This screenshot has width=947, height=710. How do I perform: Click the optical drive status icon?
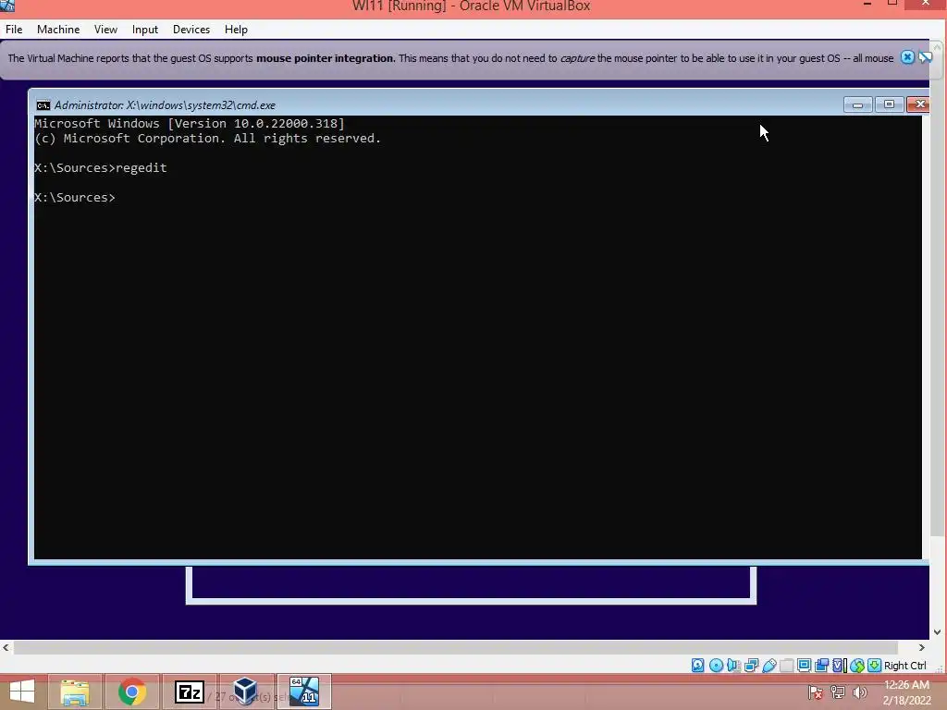[x=716, y=666]
